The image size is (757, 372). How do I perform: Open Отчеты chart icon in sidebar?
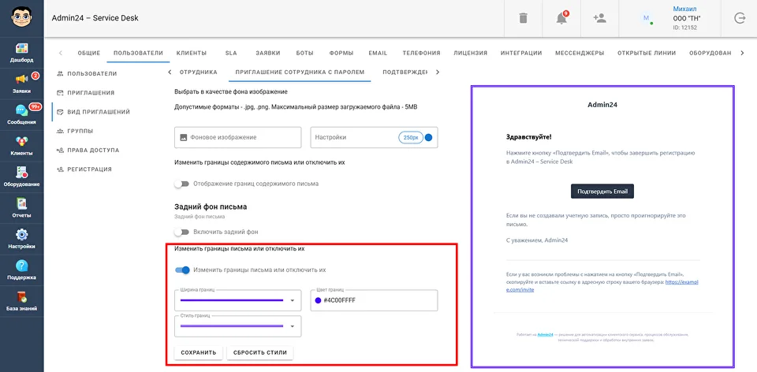(22, 203)
